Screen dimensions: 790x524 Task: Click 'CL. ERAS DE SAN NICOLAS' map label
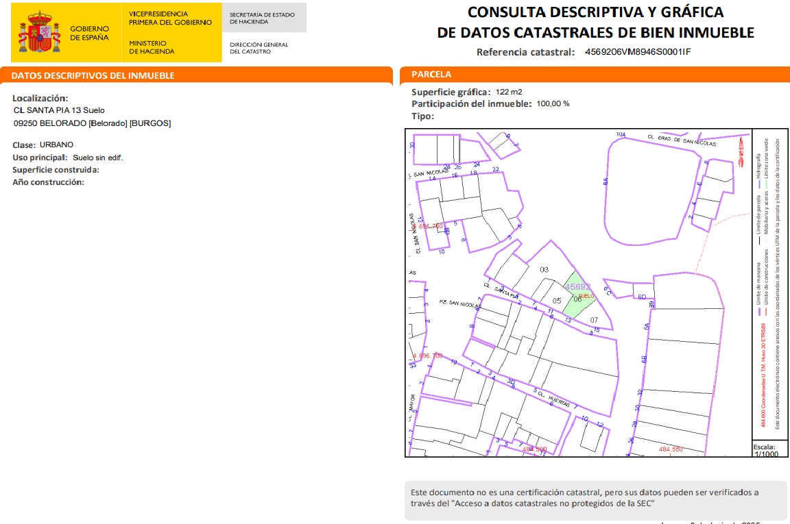point(682,140)
